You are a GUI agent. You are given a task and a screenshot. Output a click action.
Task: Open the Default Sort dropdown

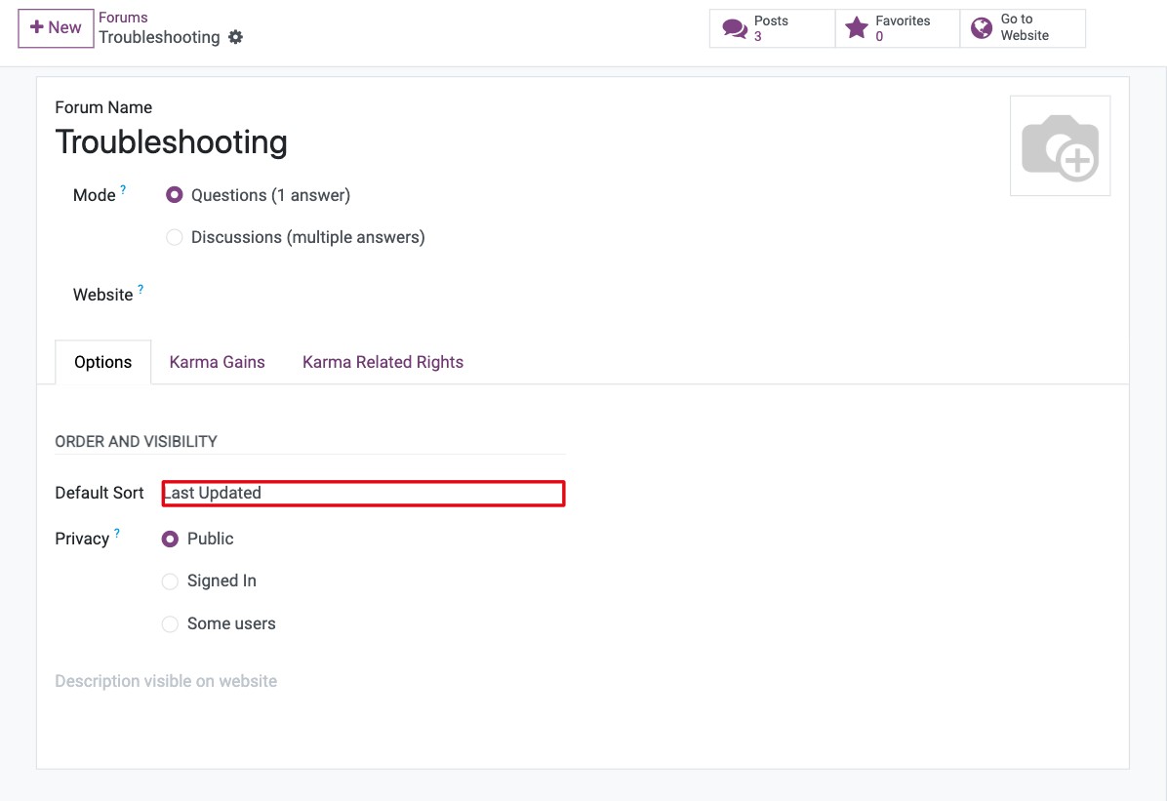363,494
